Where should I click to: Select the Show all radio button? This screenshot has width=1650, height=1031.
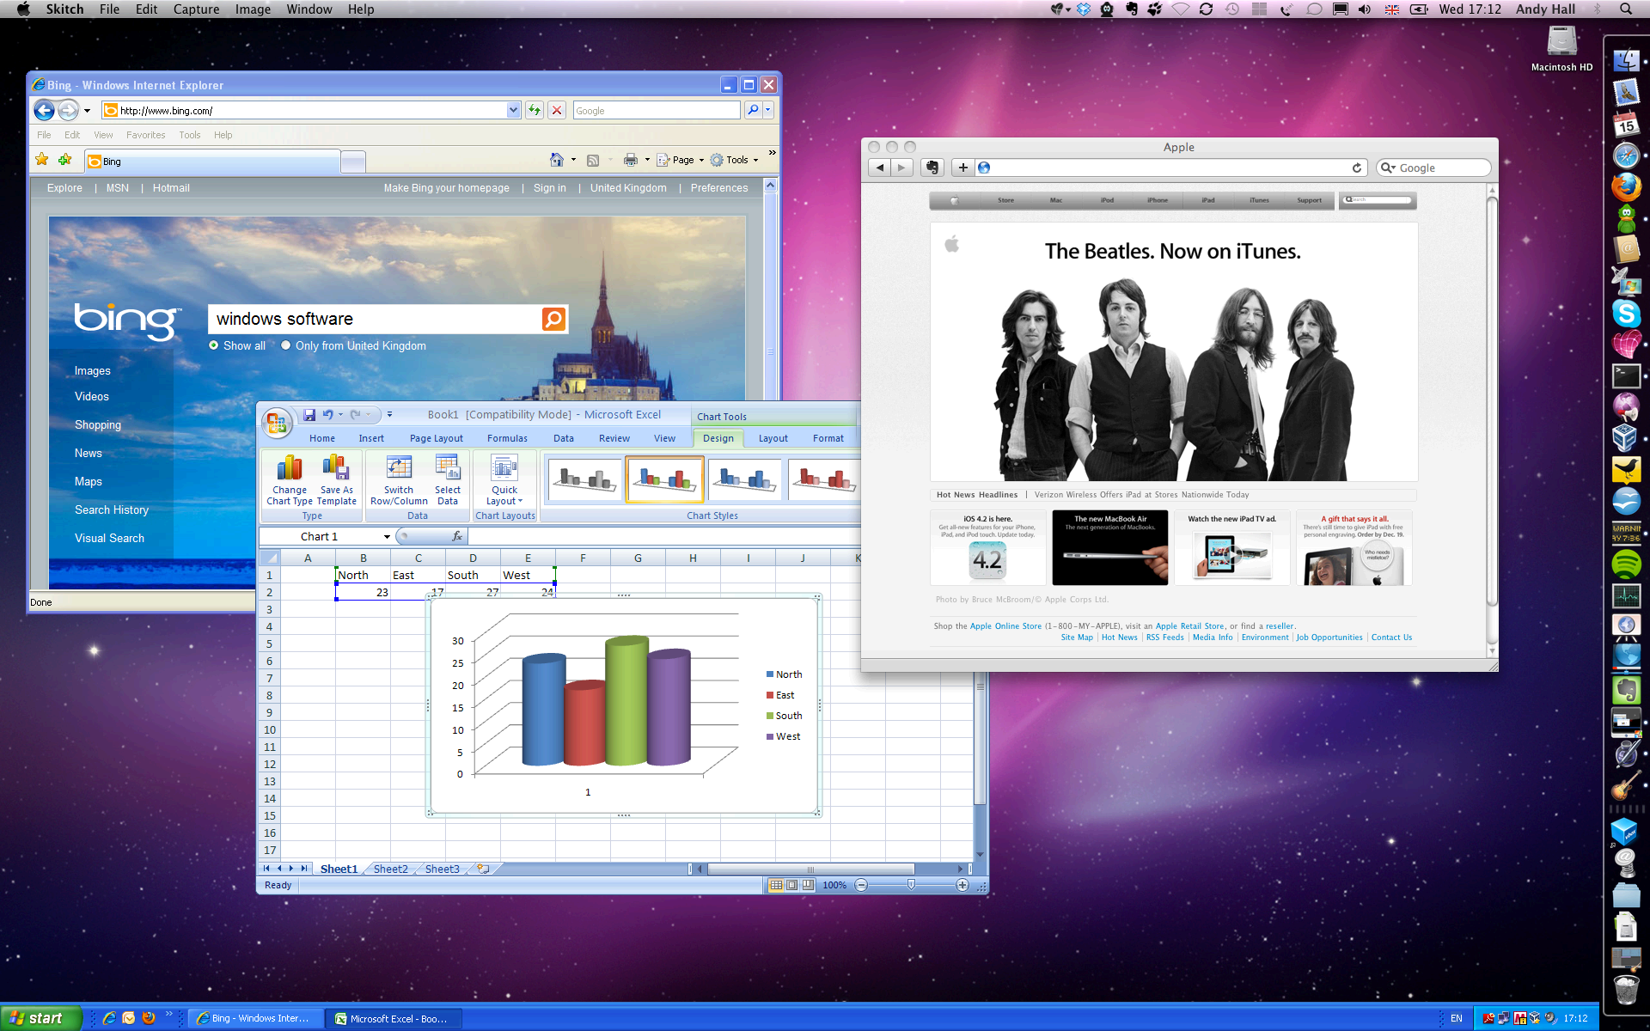click(214, 345)
